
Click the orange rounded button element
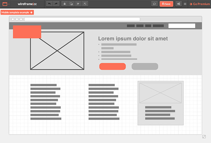pyautogui.click(x=113, y=66)
